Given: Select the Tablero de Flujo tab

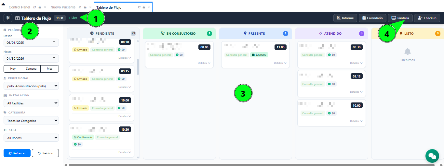Looking at the screenshot, I should [x=109, y=7].
